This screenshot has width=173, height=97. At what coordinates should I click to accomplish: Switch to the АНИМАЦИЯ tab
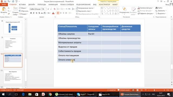coord(53,5)
